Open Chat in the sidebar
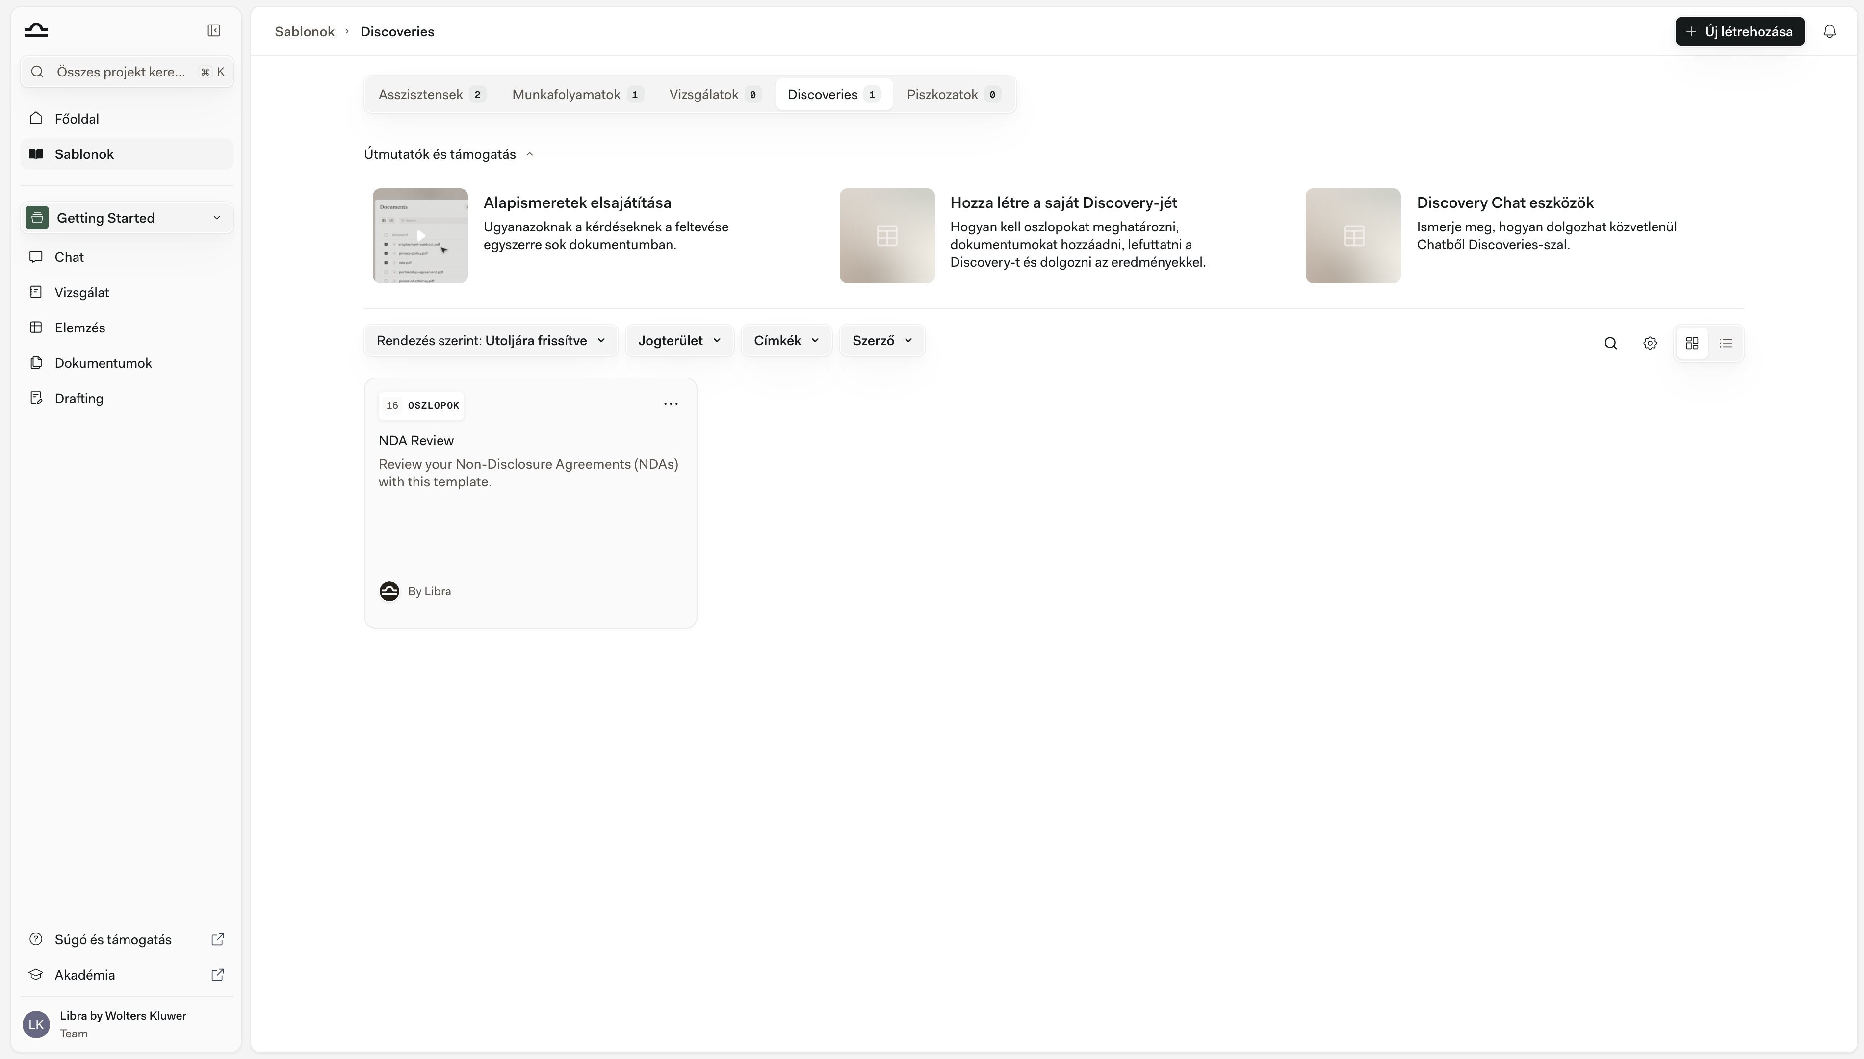This screenshot has height=1059, width=1864. (x=127, y=257)
